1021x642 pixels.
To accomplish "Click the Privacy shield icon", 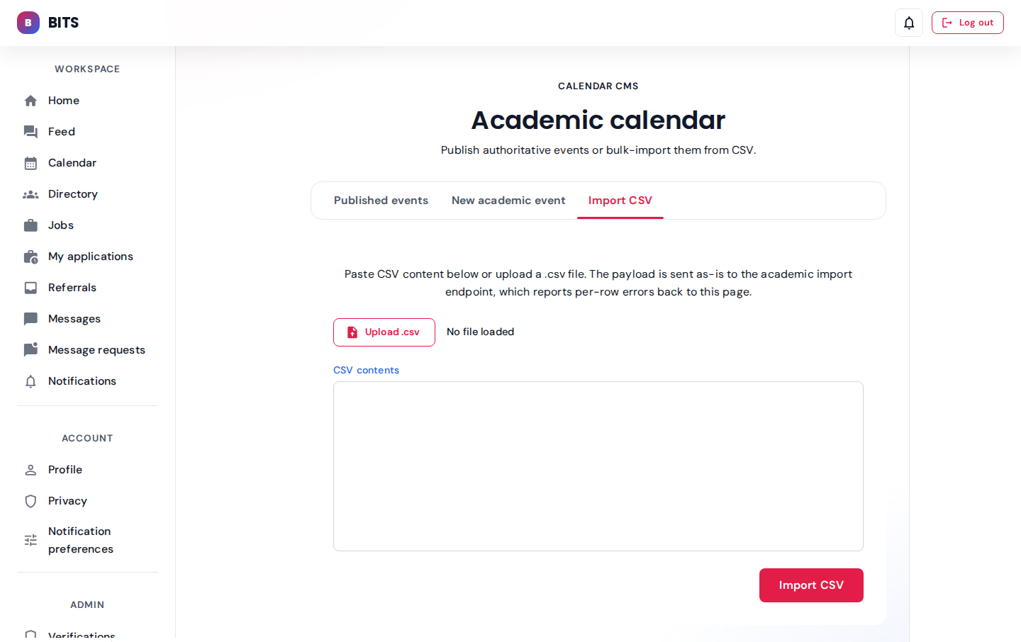I will tap(30, 501).
